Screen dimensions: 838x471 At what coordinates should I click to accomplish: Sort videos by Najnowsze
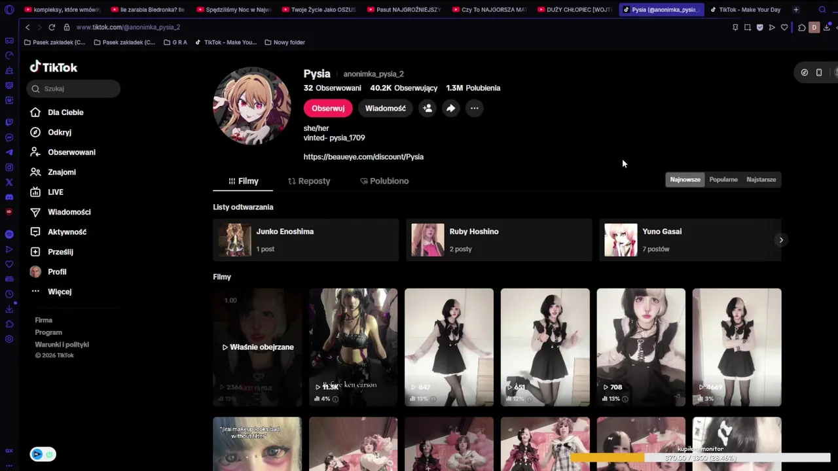(685, 179)
